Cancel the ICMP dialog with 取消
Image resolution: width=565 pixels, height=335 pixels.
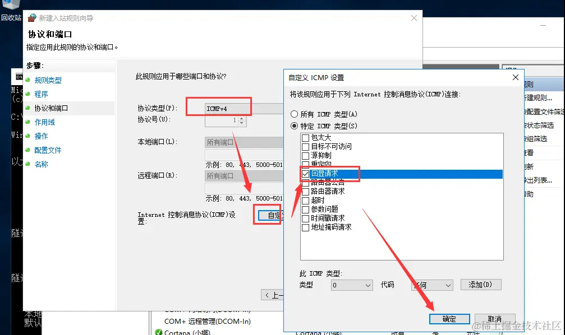pos(495,319)
